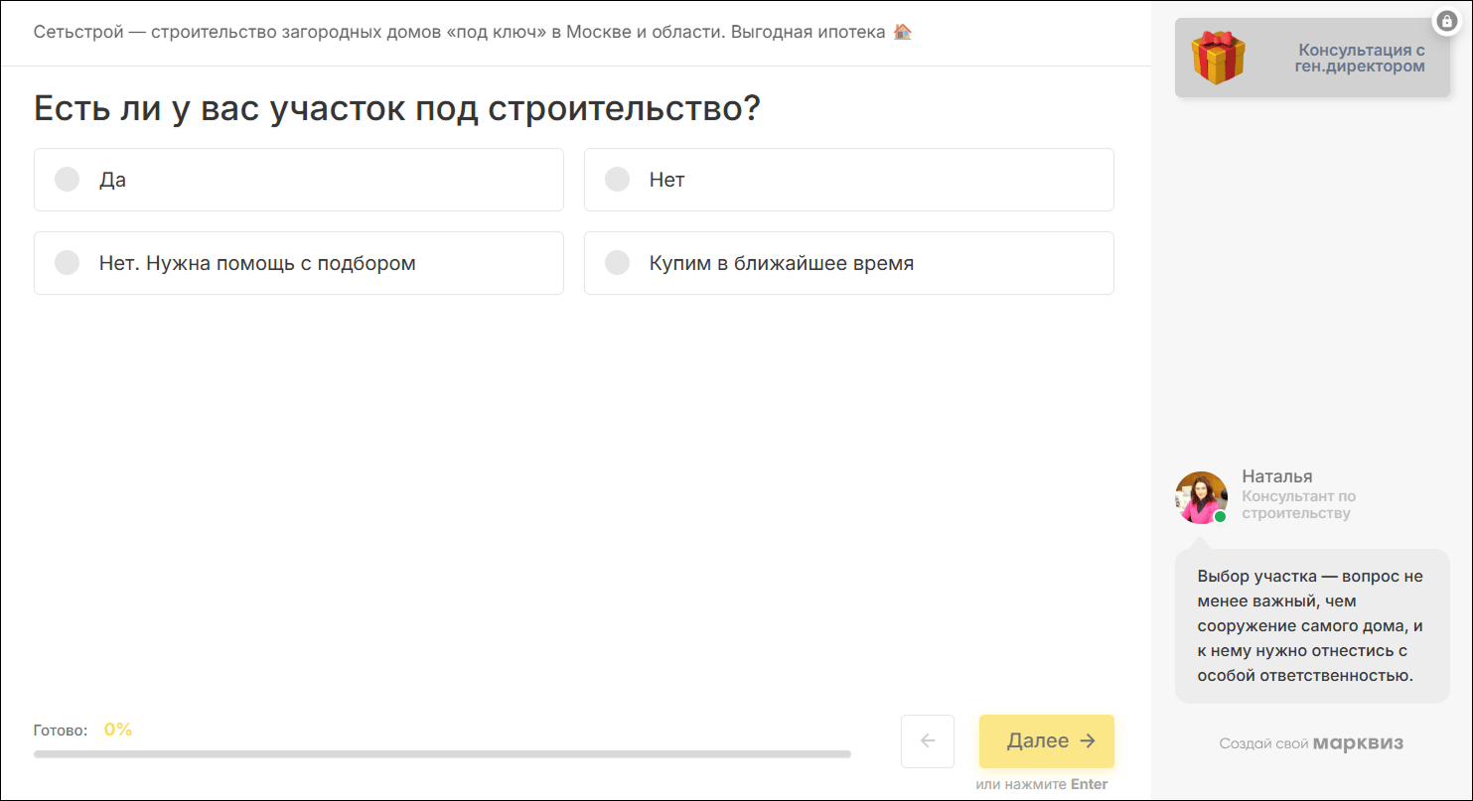Go back using the left arrow button
This screenshot has width=1473, height=801.
927,740
